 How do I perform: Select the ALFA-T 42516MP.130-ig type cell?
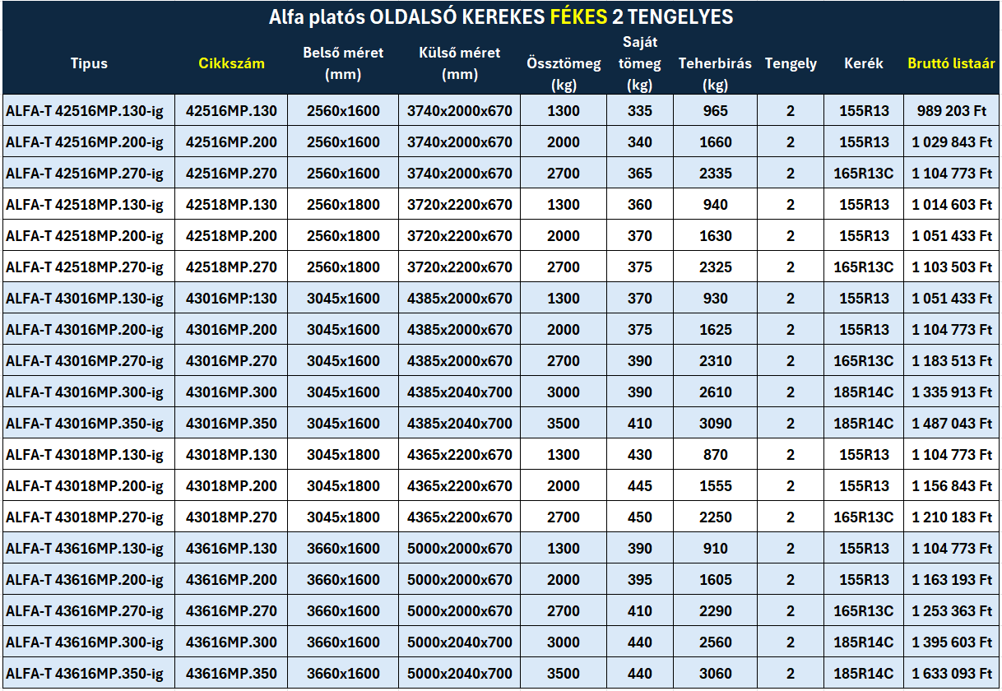(x=85, y=111)
